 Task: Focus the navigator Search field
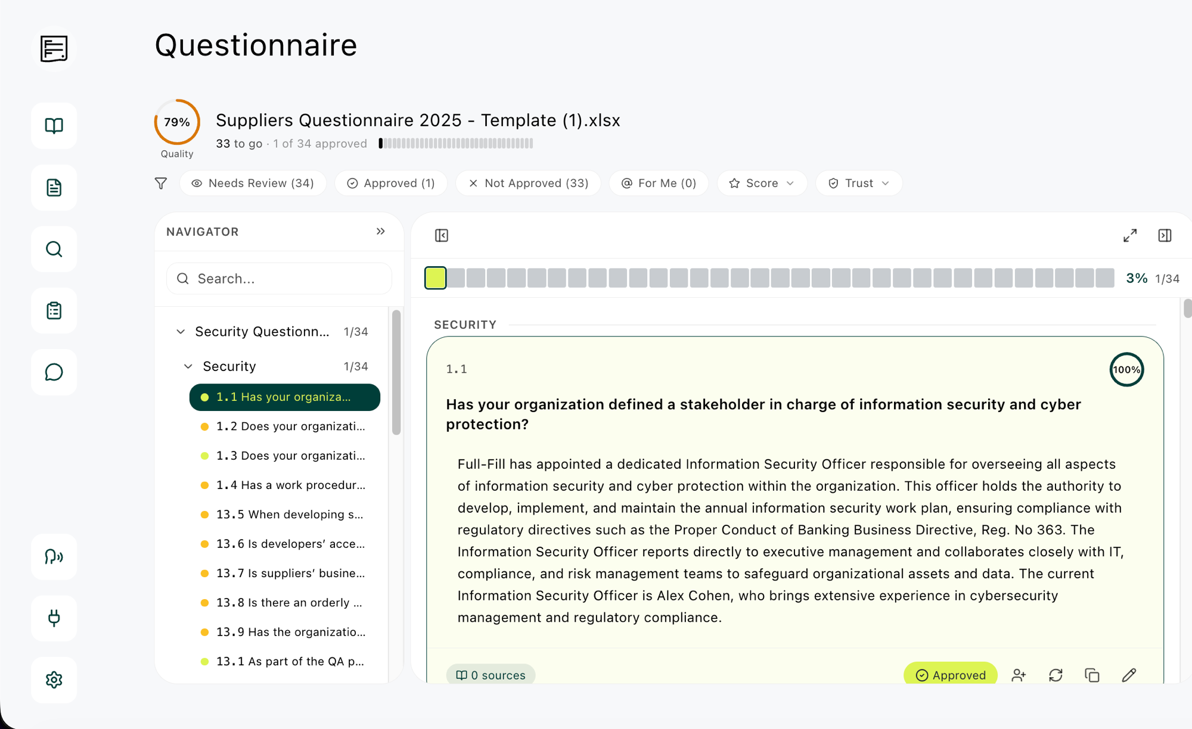click(x=279, y=279)
